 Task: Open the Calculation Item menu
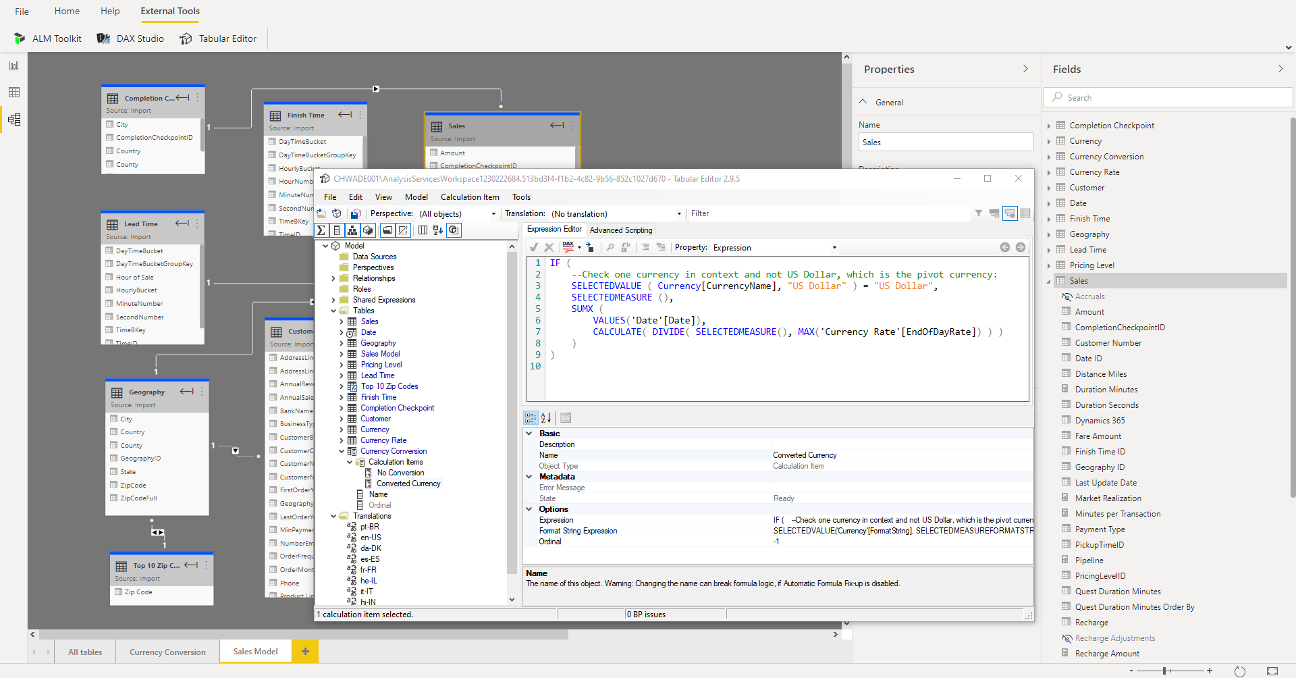[x=470, y=197]
